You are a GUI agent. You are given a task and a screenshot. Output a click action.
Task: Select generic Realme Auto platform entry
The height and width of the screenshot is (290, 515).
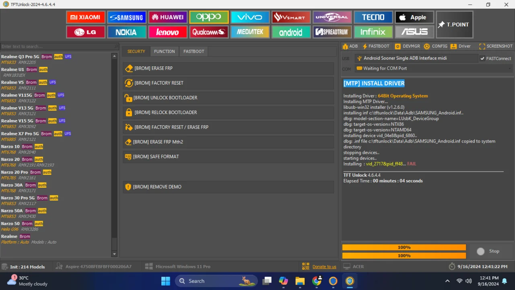pos(56,239)
